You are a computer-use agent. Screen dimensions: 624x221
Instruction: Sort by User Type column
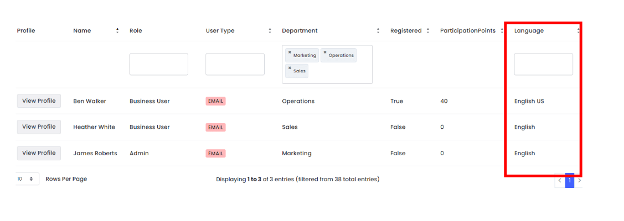[270, 31]
